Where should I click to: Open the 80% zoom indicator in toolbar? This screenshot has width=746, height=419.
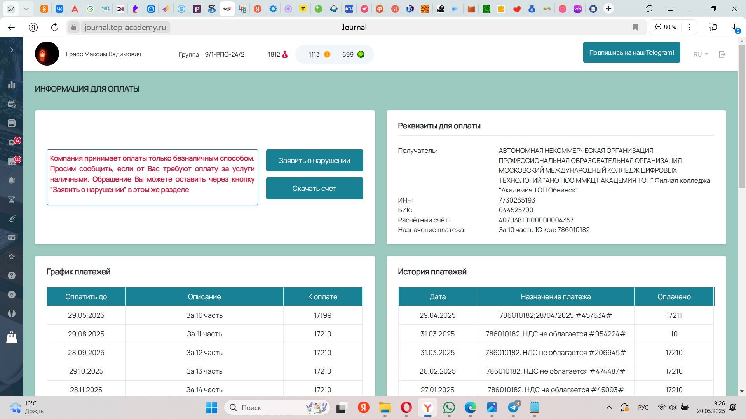click(x=665, y=27)
